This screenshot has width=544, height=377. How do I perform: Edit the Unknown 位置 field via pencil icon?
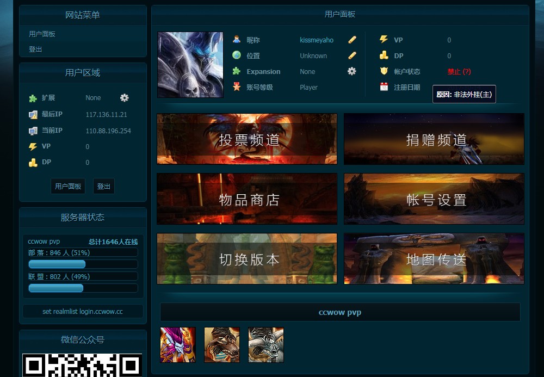(x=351, y=55)
